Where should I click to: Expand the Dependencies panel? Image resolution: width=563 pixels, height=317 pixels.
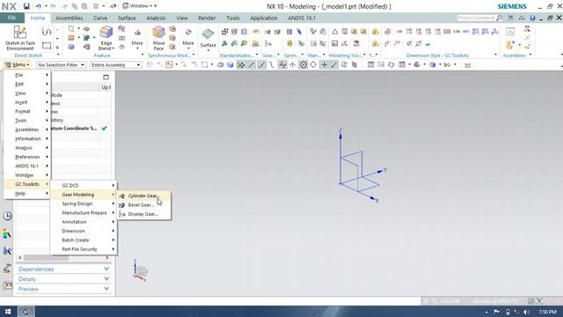click(64, 269)
